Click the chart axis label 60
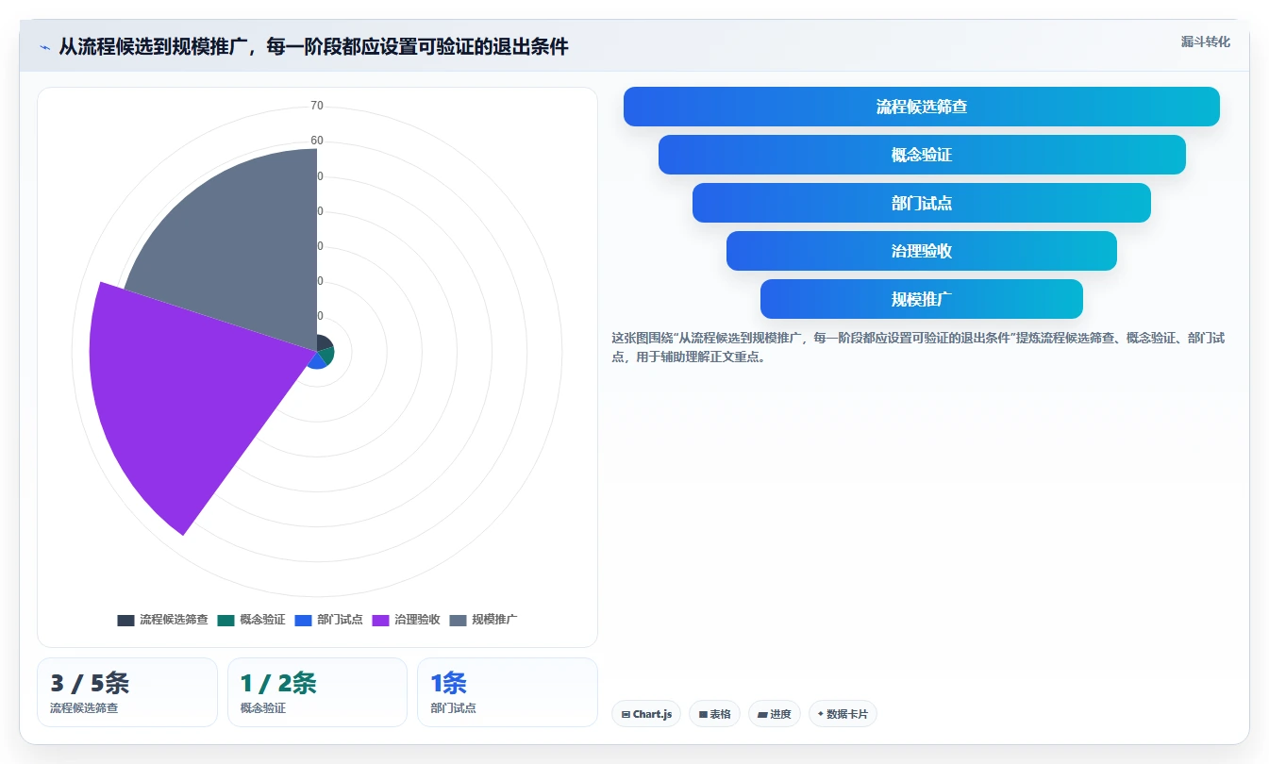 click(317, 141)
